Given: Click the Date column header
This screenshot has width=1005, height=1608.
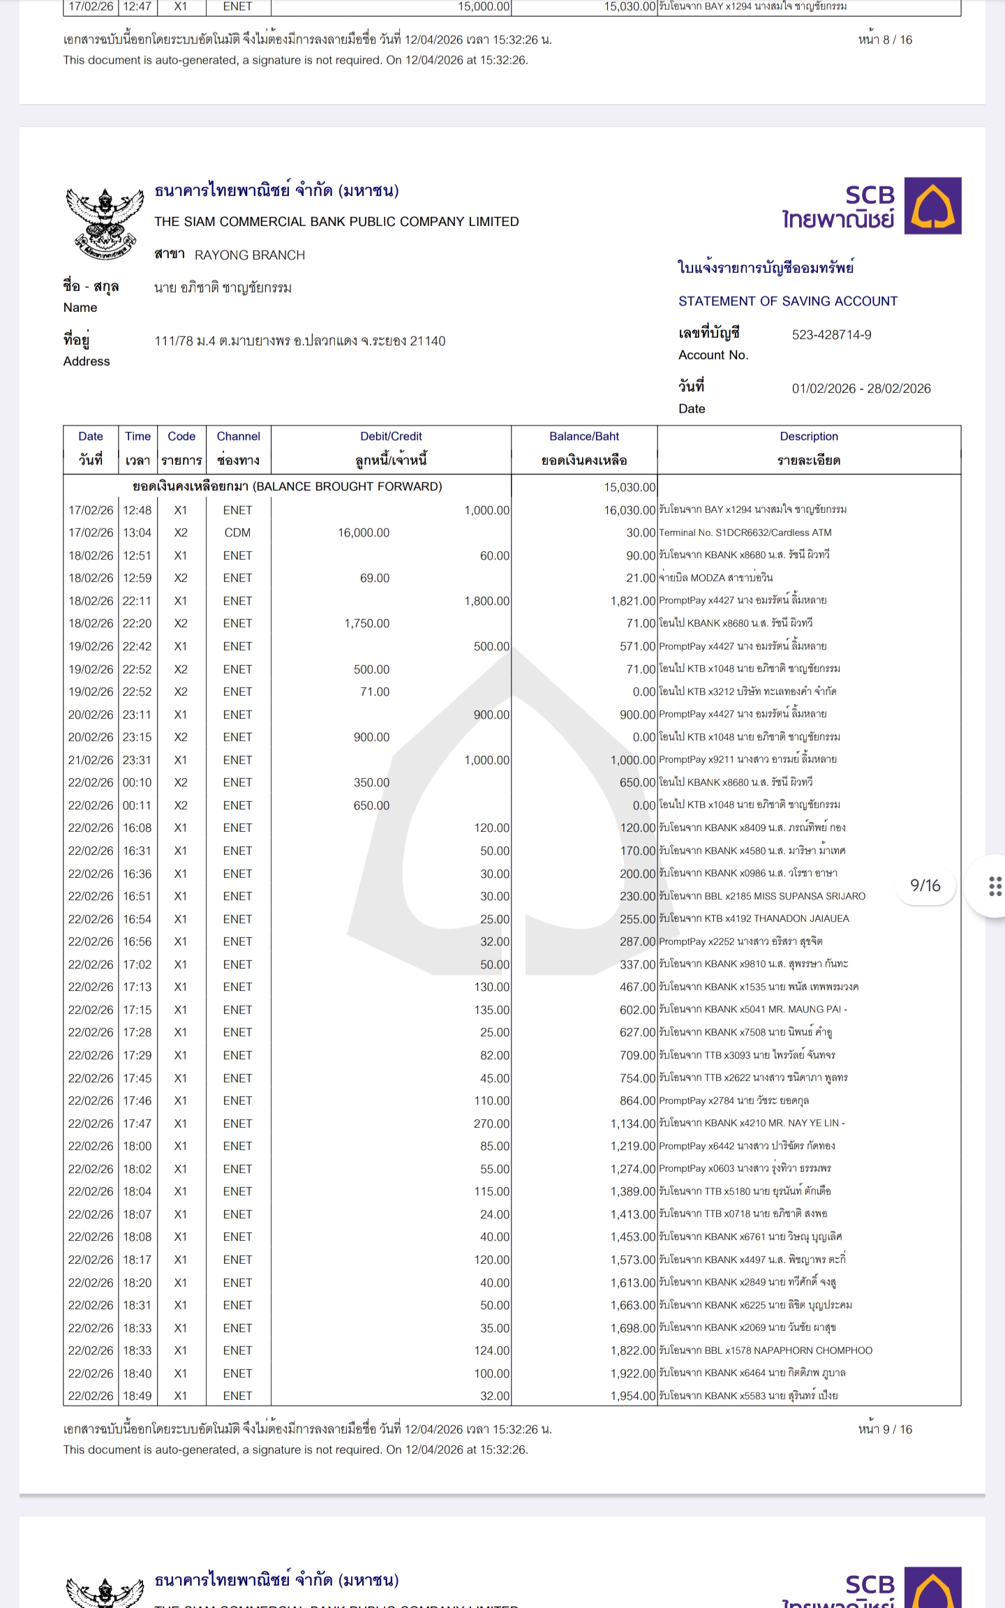Looking at the screenshot, I should click(x=91, y=448).
